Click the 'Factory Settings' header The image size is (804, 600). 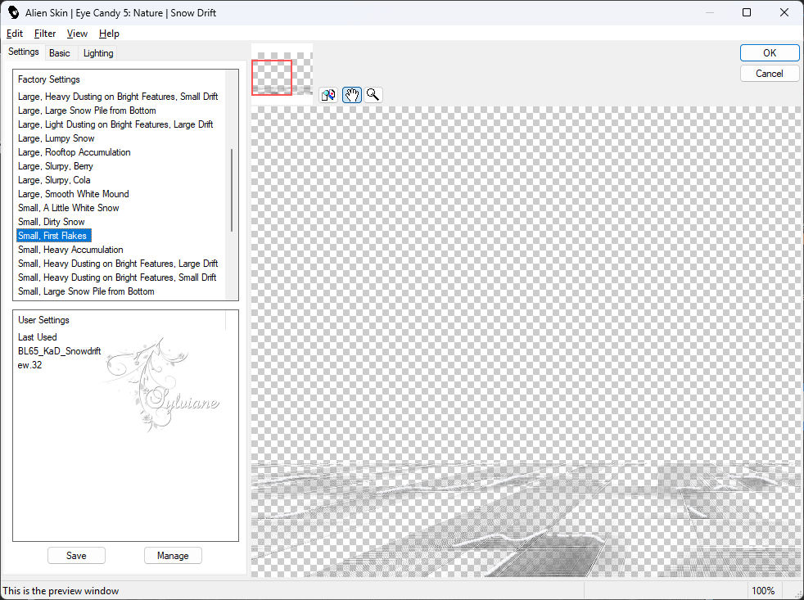coord(49,79)
